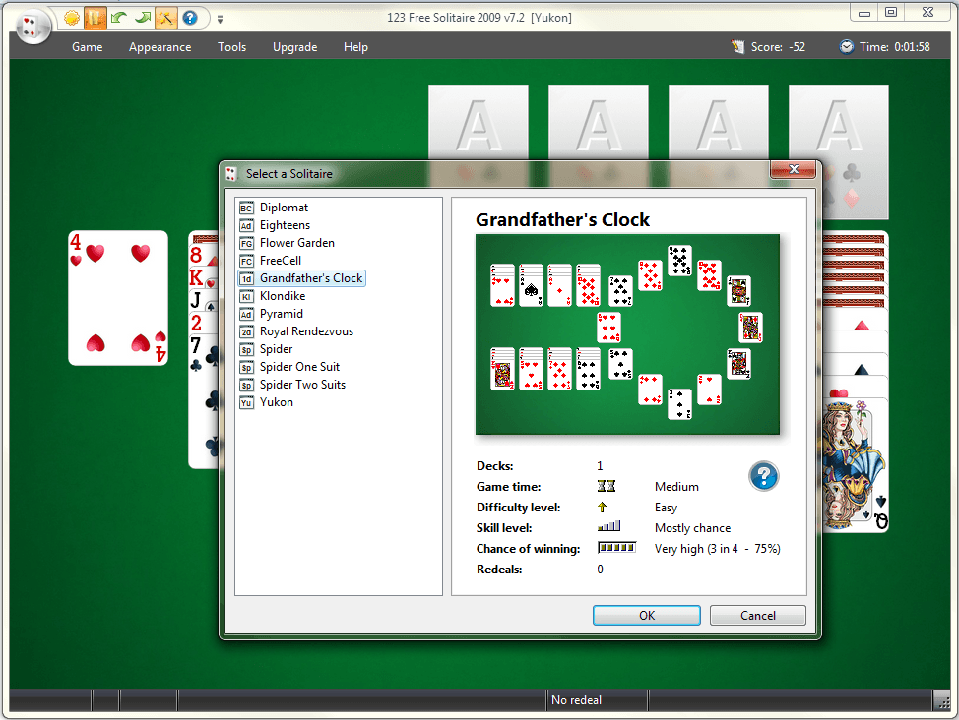This screenshot has height=720, width=959.
Task: Open the Tools menu
Action: [x=231, y=47]
